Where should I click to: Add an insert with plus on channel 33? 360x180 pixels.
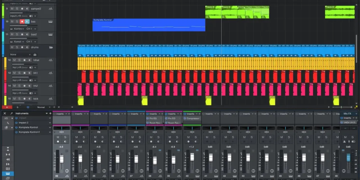tap(69, 114)
